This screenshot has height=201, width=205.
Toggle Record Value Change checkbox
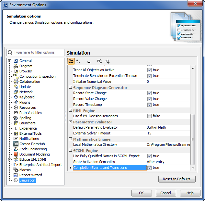point(149,99)
